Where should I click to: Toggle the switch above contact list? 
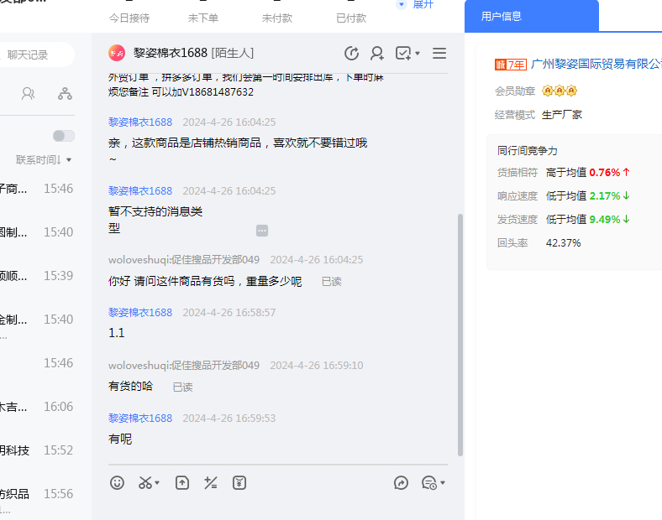coord(63,136)
